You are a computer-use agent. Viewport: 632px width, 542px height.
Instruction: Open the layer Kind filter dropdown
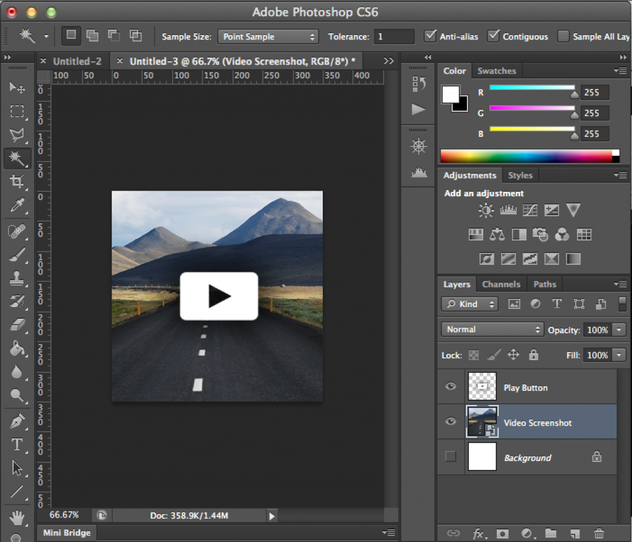tap(469, 304)
